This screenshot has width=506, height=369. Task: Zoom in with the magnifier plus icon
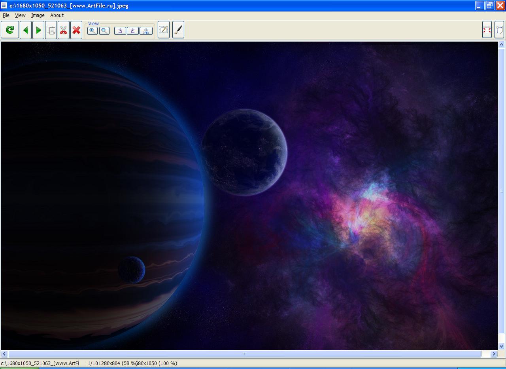click(93, 31)
